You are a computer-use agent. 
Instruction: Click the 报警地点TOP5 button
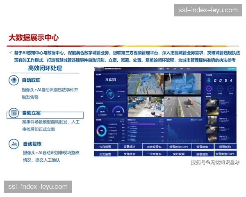click(179, 147)
